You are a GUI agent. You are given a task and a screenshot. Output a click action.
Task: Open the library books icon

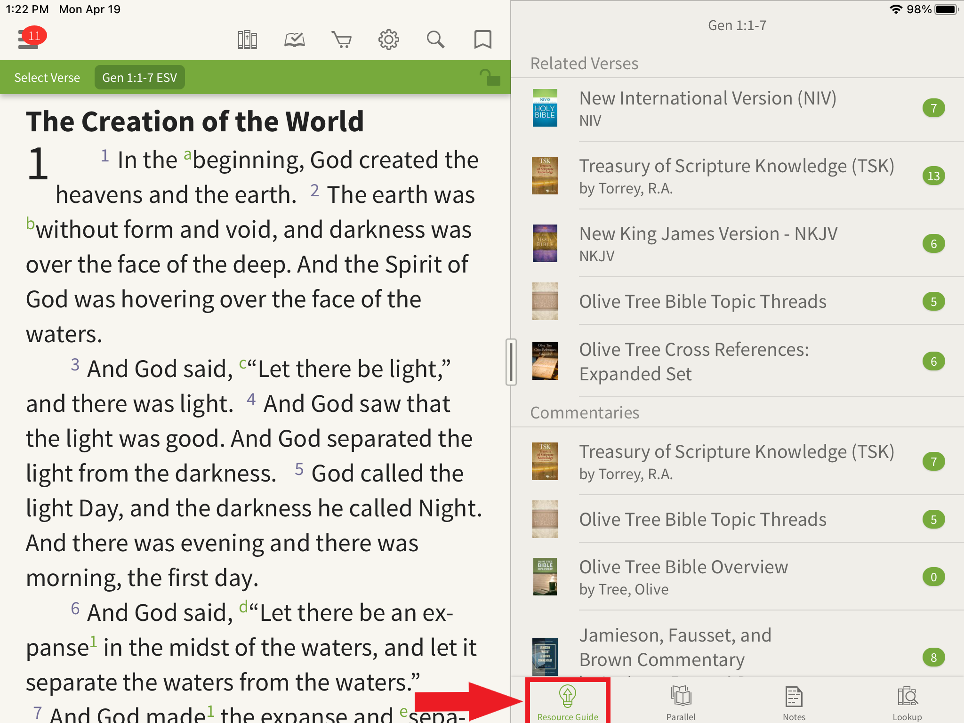pyautogui.click(x=247, y=40)
